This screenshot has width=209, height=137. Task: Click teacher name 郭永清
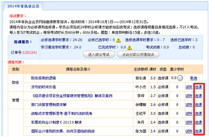[x=141, y=78]
